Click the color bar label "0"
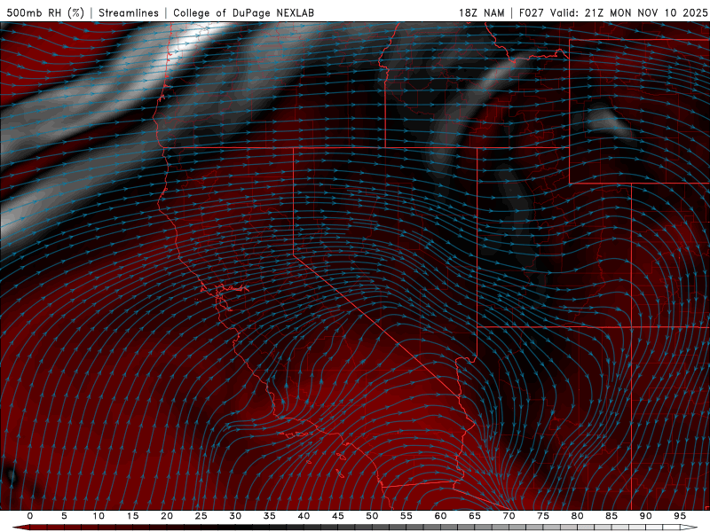Image resolution: width=710 pixels, height=532 pixels. point(30,516)
